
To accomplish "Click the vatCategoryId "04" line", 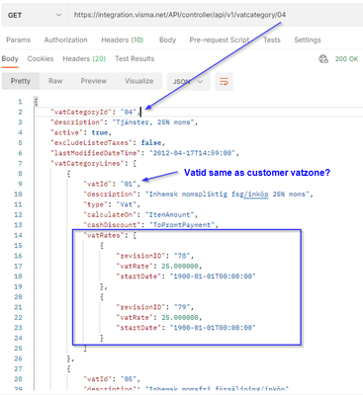I will coord(96,112).
